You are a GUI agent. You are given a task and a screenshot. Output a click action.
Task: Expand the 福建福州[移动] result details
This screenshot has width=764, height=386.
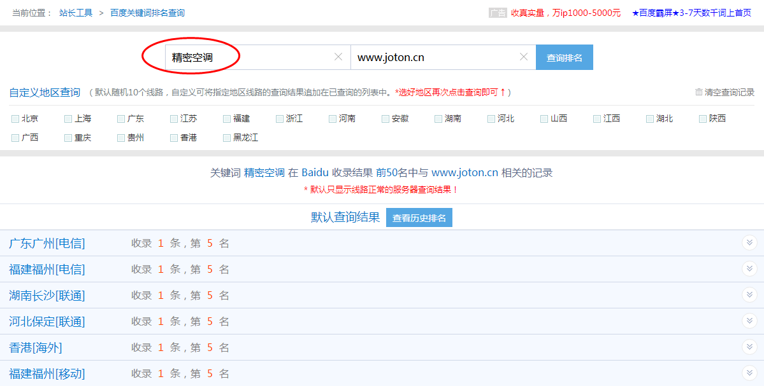(x=749, y=373)
